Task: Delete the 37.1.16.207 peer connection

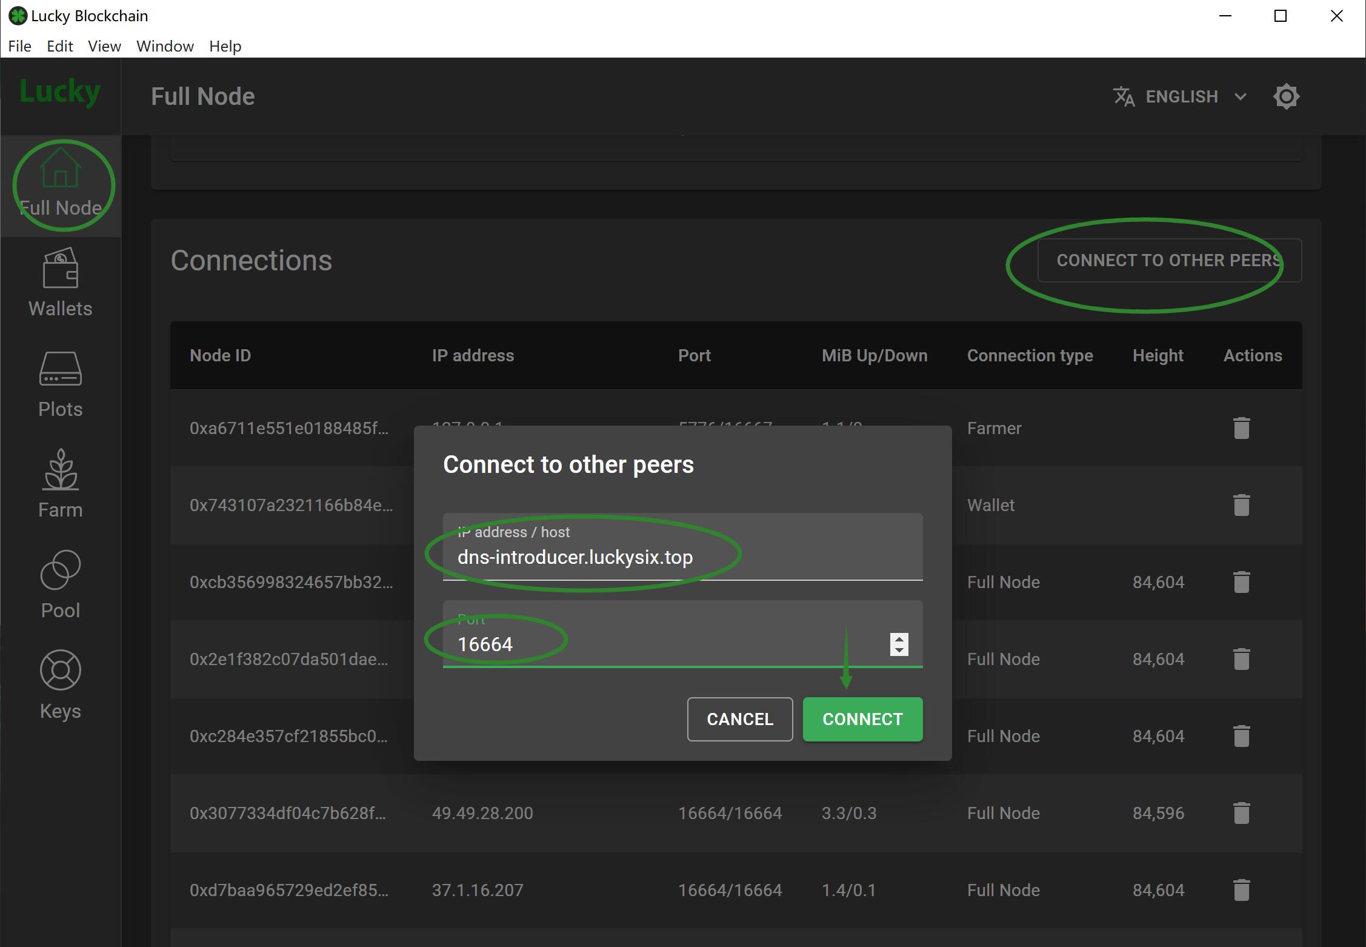Action: click(x=1241, y=890)
